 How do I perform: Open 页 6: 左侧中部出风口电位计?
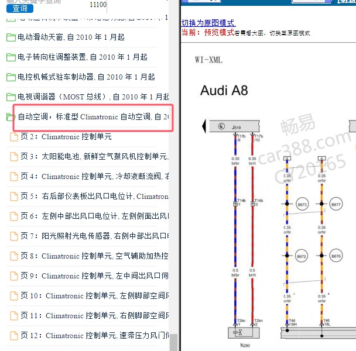click(94, 216)
